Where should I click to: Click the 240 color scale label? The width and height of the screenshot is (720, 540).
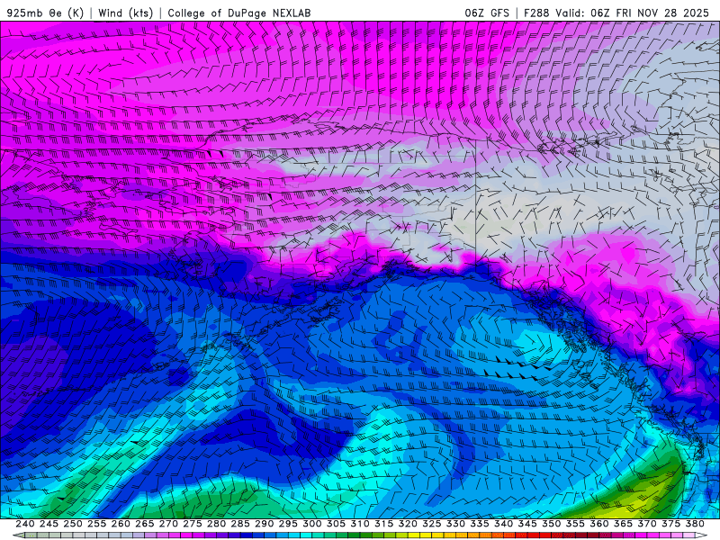pyautogui.click(x=25, y=524)
